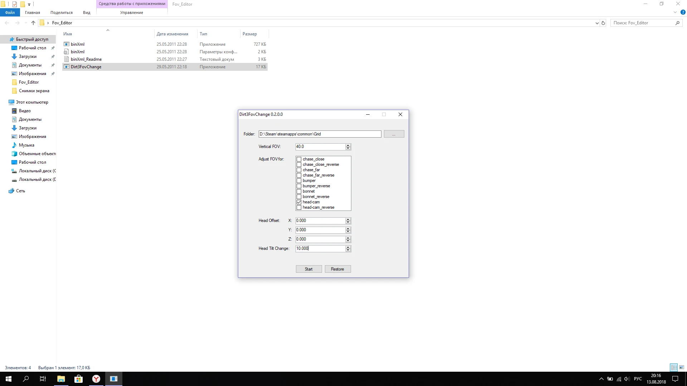This screenshot has width=687, height=386.
Task: Uncheck the head-cam checkbox
Action: pos(299,202)
